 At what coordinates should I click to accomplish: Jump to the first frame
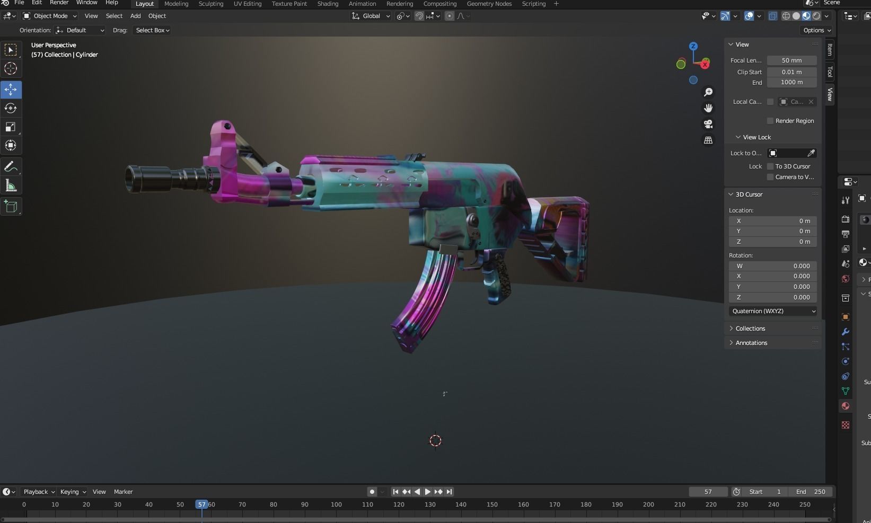point(395,492)
